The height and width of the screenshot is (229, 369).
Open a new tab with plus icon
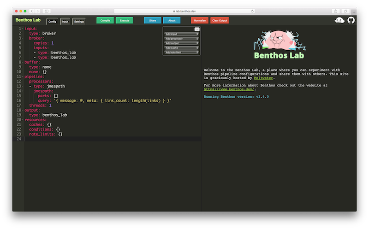tap(354, 12)
